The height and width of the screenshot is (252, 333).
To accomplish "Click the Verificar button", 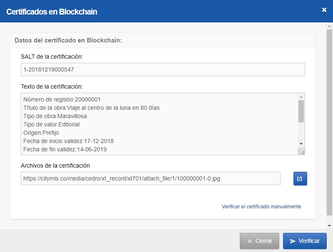I will click(305, 241).
